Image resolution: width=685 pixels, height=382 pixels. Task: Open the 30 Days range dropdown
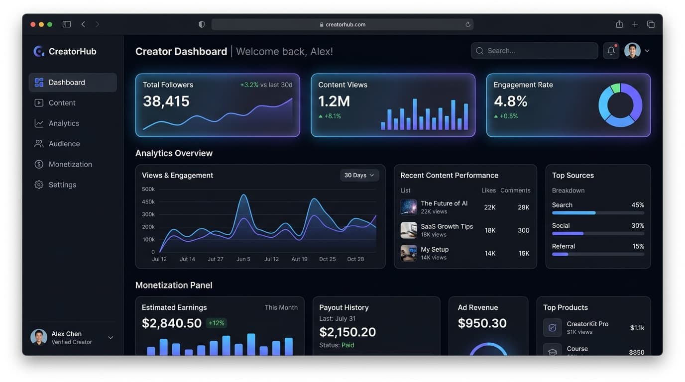pyautogui.click(x=359, y=175)
